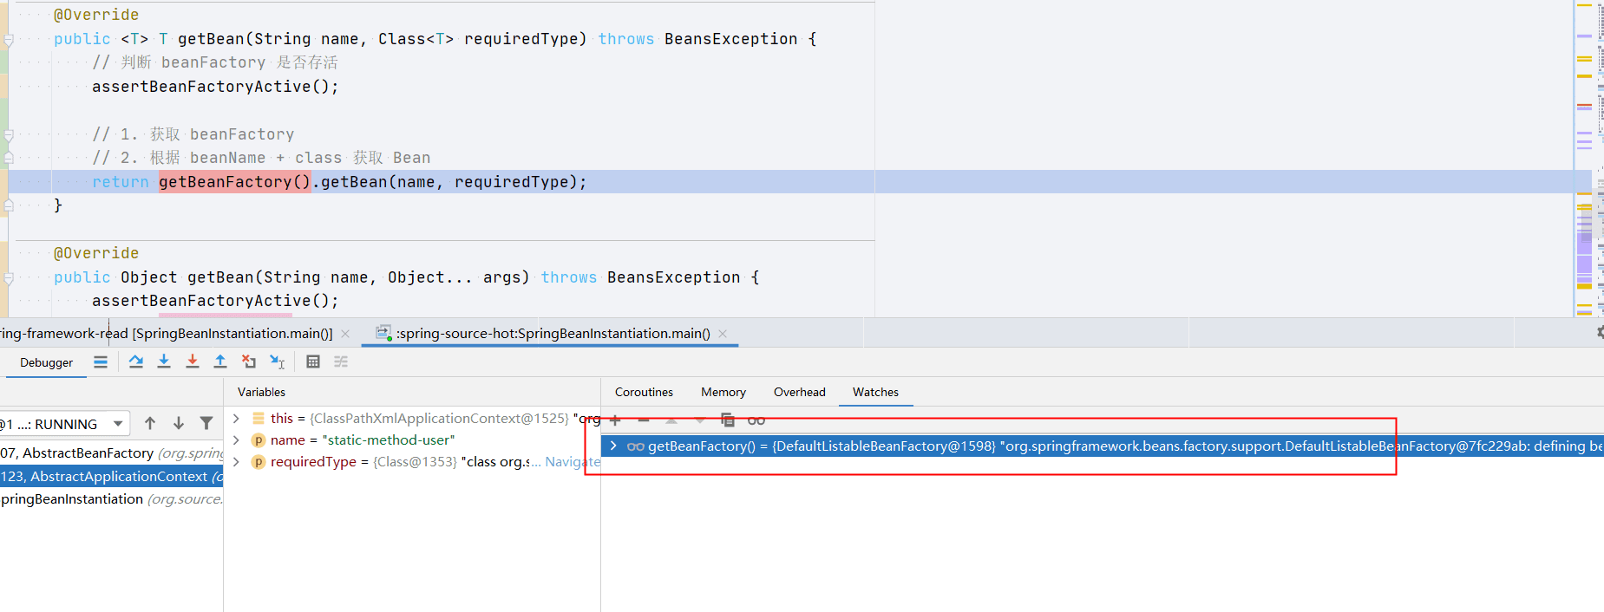Switch to the Coroutines tab
Image resolution: width=1604 pixels, height=612 pixels.
[644, 392]
